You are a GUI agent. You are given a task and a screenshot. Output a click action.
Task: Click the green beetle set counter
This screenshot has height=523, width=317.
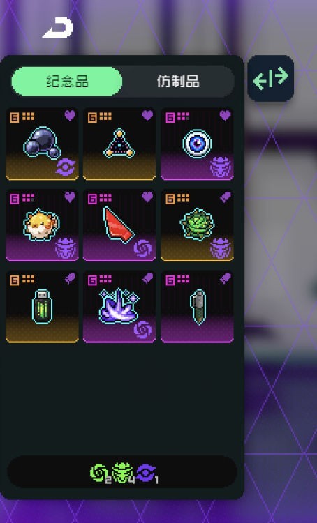click(x=123, y=473)
